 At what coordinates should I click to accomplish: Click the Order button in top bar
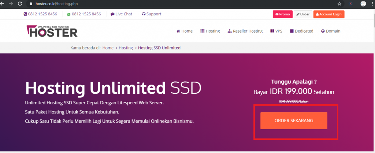click(x=302, y=14)
